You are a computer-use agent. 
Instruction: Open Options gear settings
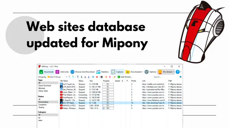(150, 72)
